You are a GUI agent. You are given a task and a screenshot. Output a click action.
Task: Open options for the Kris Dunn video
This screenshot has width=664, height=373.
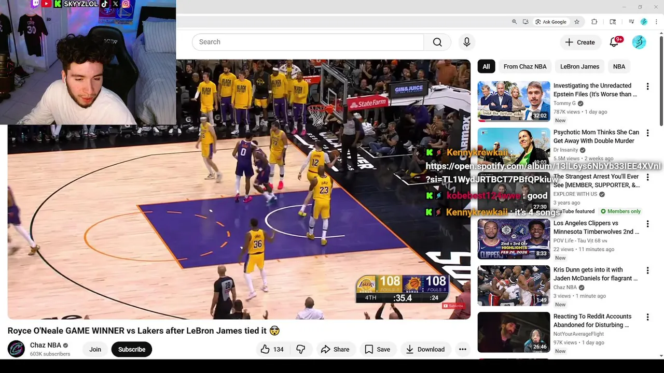tap(647, 270)
